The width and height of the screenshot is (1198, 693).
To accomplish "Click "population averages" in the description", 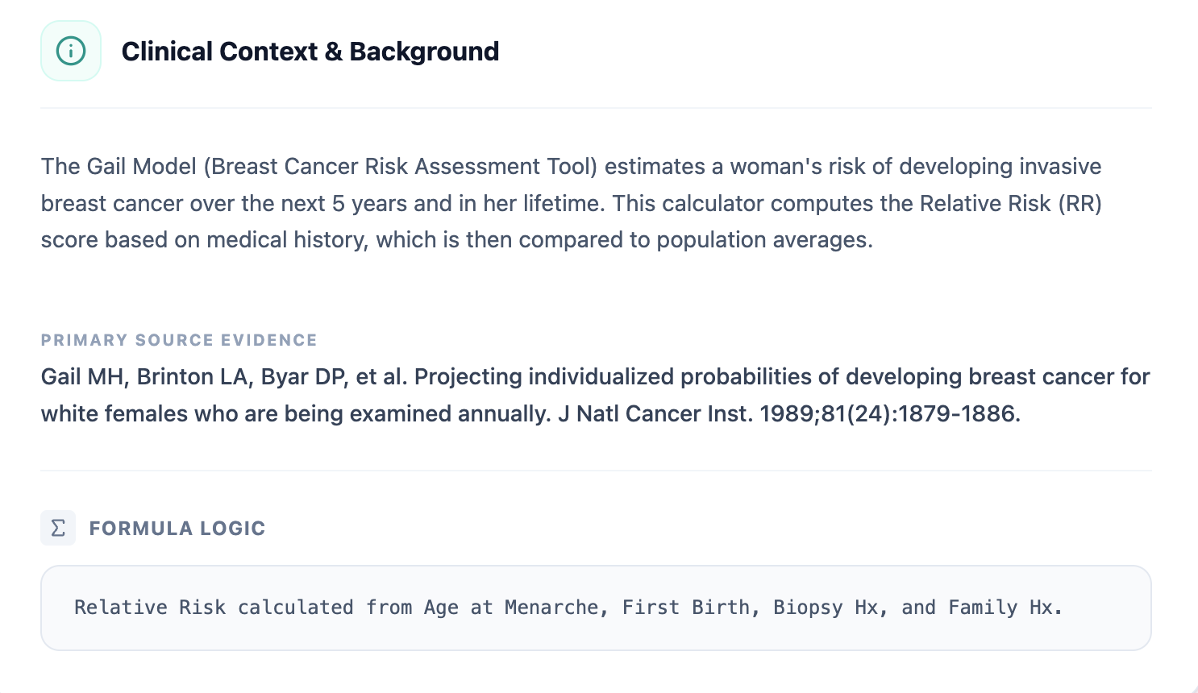I will pos(763,240).
